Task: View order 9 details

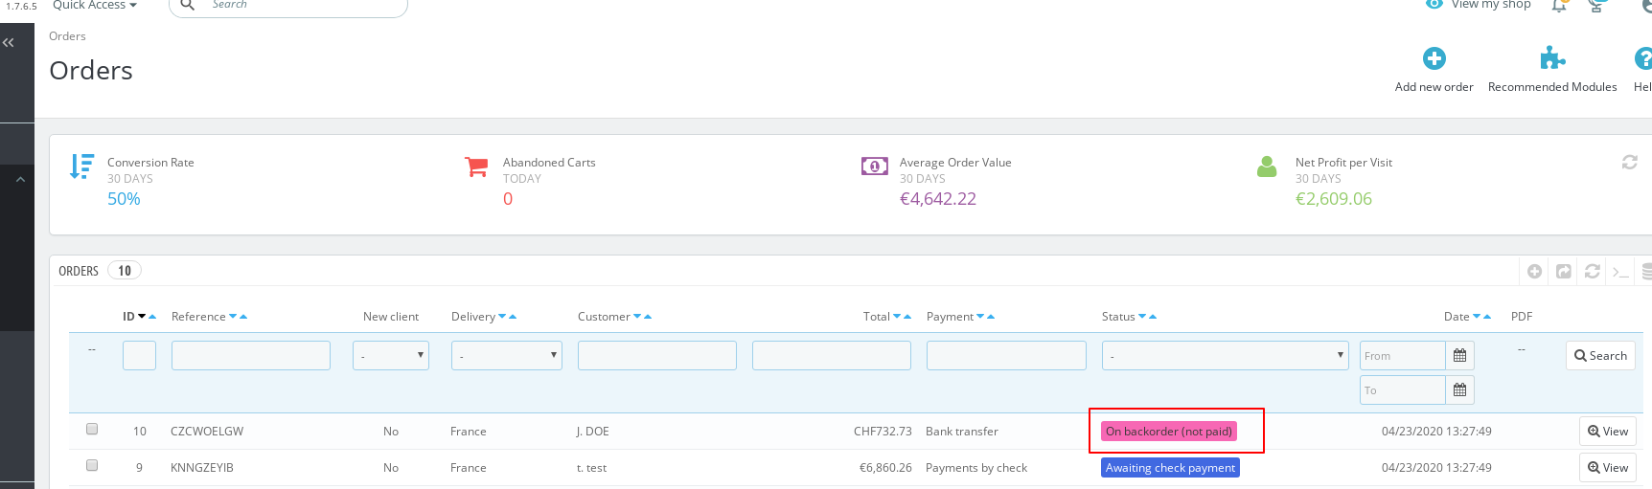Action: pos(1608,468)
